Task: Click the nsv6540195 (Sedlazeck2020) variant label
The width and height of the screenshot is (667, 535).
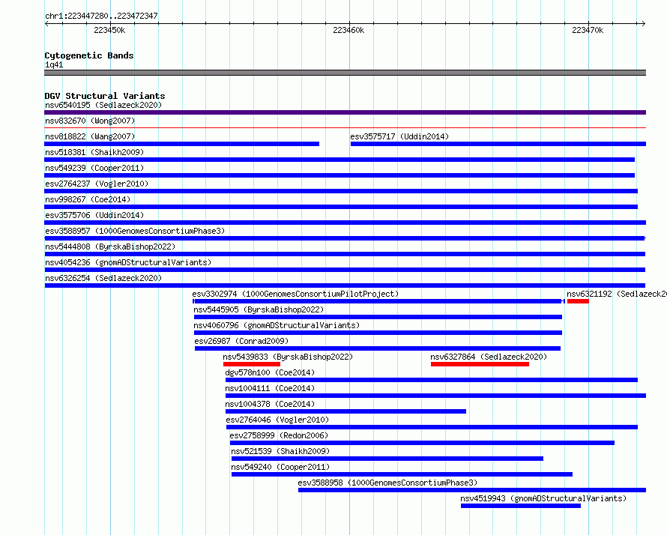Action: coord(103,105)
